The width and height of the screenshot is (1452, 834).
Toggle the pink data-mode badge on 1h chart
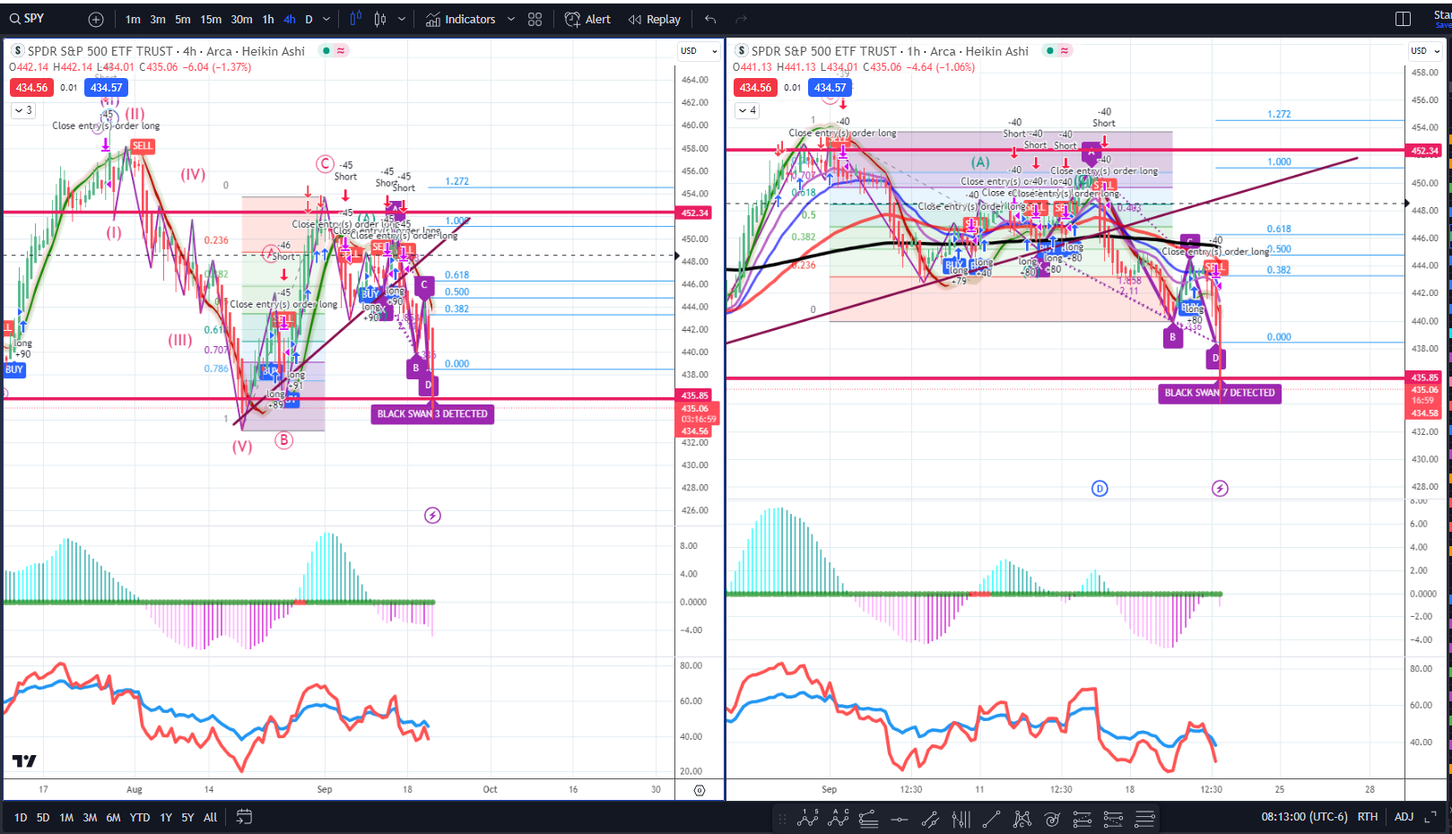tap(1065, 51)
